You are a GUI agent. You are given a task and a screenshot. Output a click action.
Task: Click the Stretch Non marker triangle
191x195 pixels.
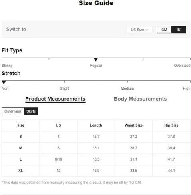click(x=4, y=82)
